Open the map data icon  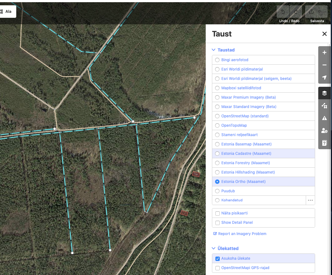click(x=324, y=106)
